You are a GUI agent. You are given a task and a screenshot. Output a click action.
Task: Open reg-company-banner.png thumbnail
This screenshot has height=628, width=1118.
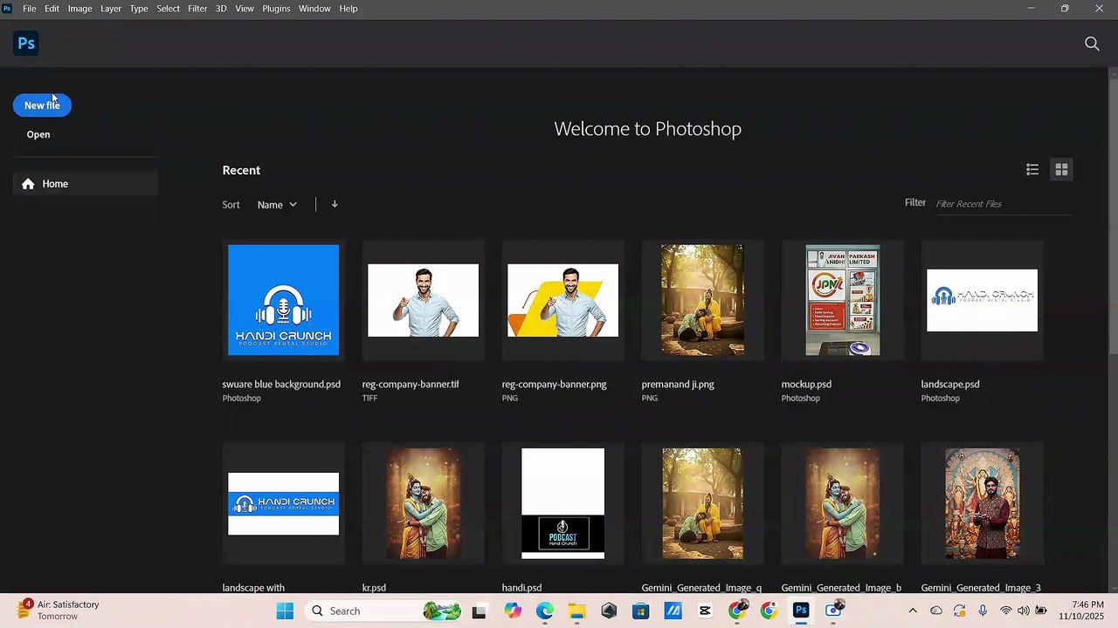[563, 300]
